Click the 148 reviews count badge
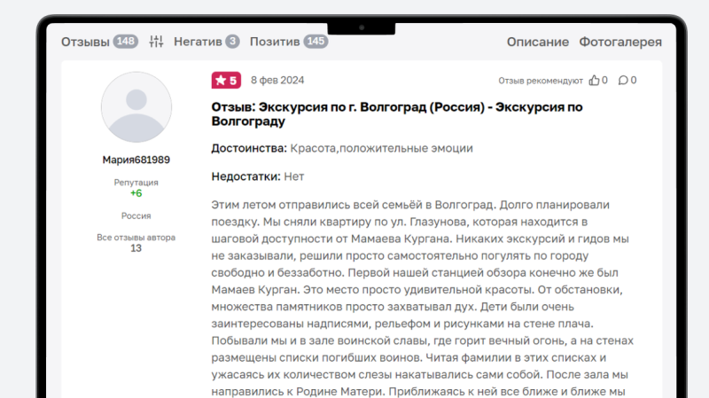Screen dimensions: 709x398 coord(125,42)
